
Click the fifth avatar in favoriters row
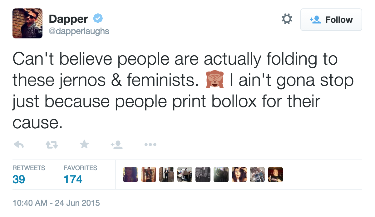(203, 175)
